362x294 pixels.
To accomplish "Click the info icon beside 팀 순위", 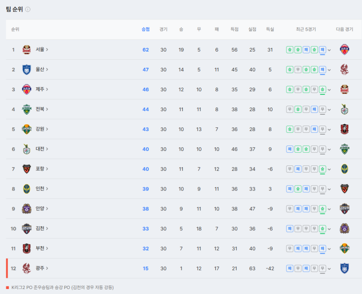I will pyautogui.click(x=28, y=9).
